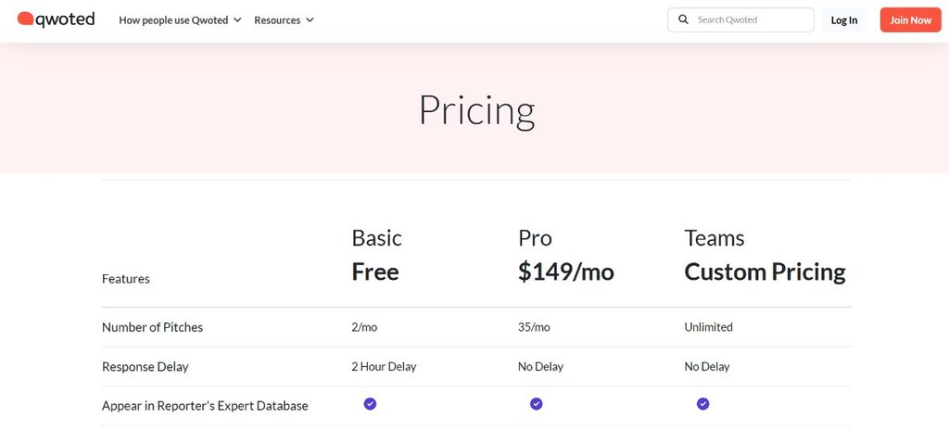This screenshot has width=949, height=430.
Task: Select the Basic plan heading
Action: click(376, 238)
